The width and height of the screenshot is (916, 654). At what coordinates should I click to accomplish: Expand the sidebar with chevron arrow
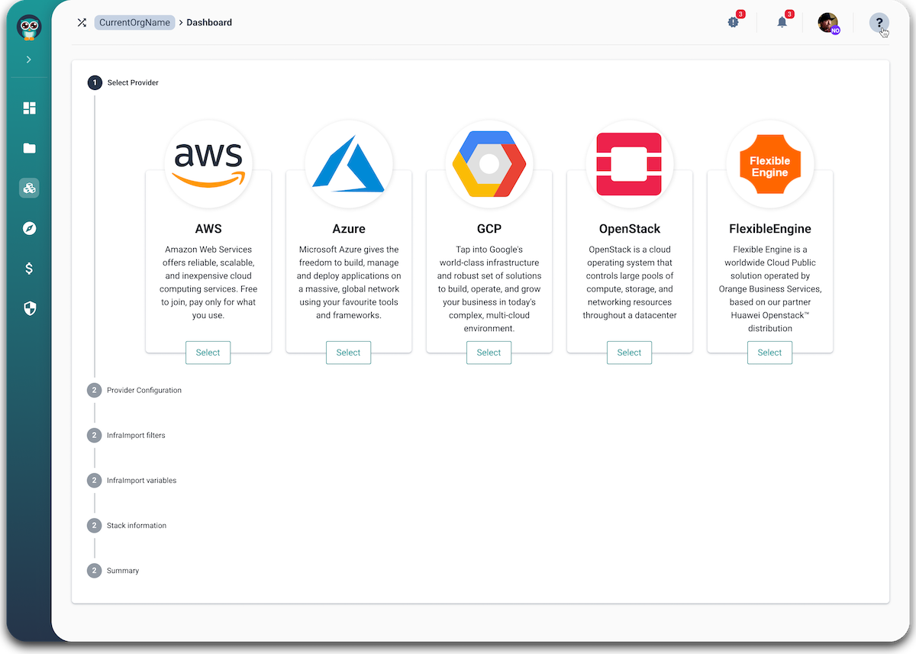(x=29, y=60)
